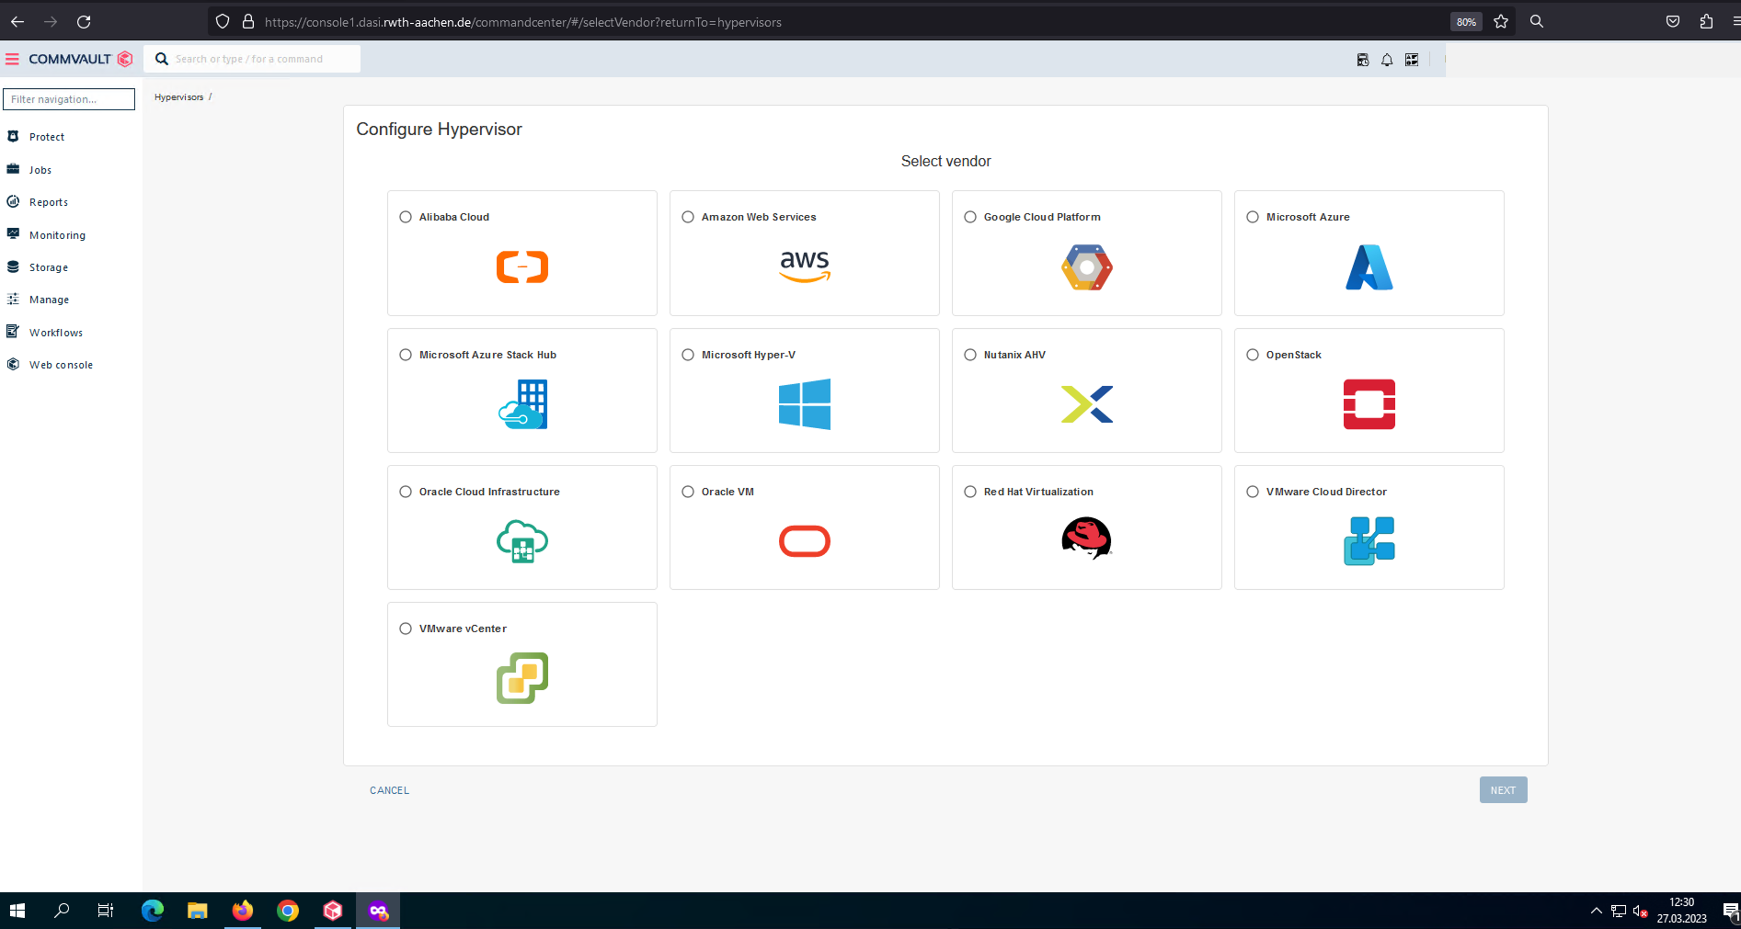Click the Reports sidebar item

click(x=48, y=201)
